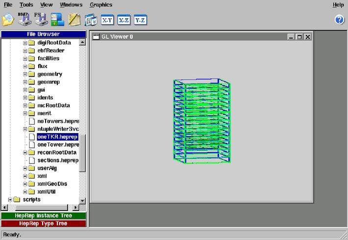Switch to X-Z projection view
This screenshot has width=348, height=240.
click(124, 20)
